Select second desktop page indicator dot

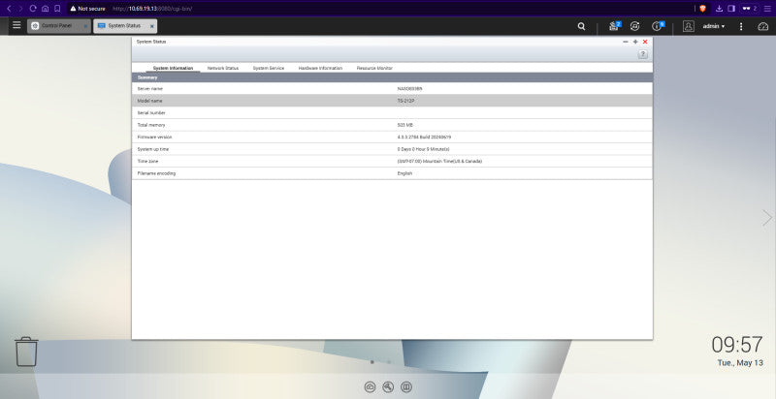[389, 362]
